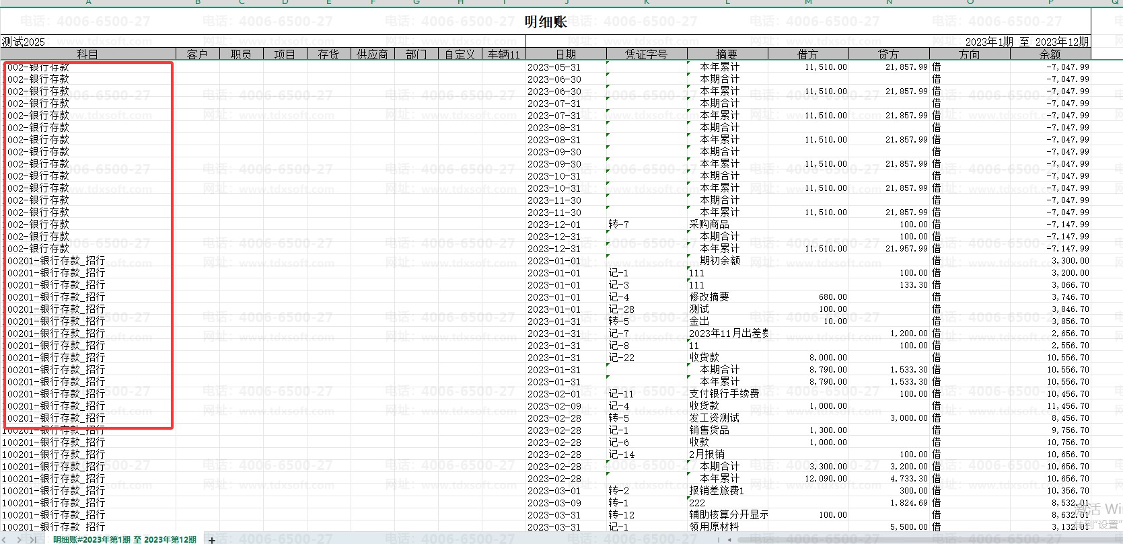1123x544 pixels.
Task: Click the 转-7 voucher number cell
Action: coord(619,225)
